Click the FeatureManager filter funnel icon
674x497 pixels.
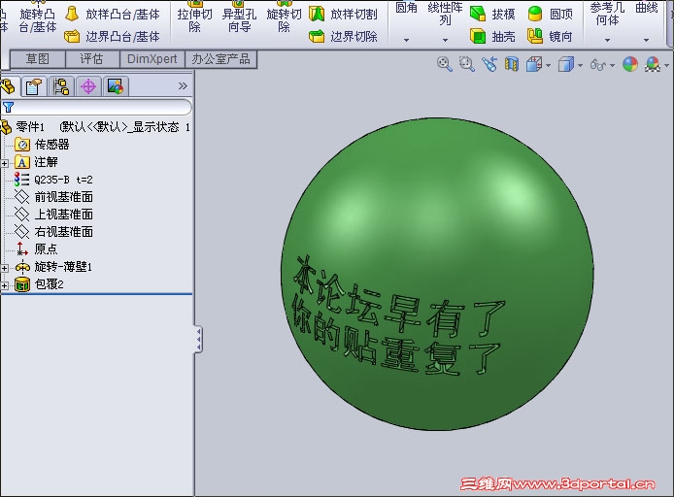pyautogui.click(x=8, y=107)
